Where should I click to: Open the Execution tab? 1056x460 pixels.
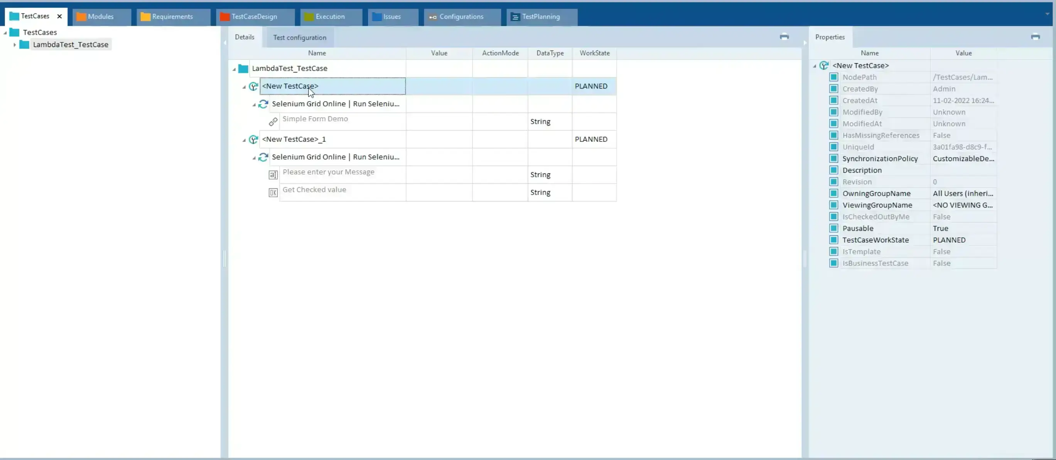[x=330, y=17]
